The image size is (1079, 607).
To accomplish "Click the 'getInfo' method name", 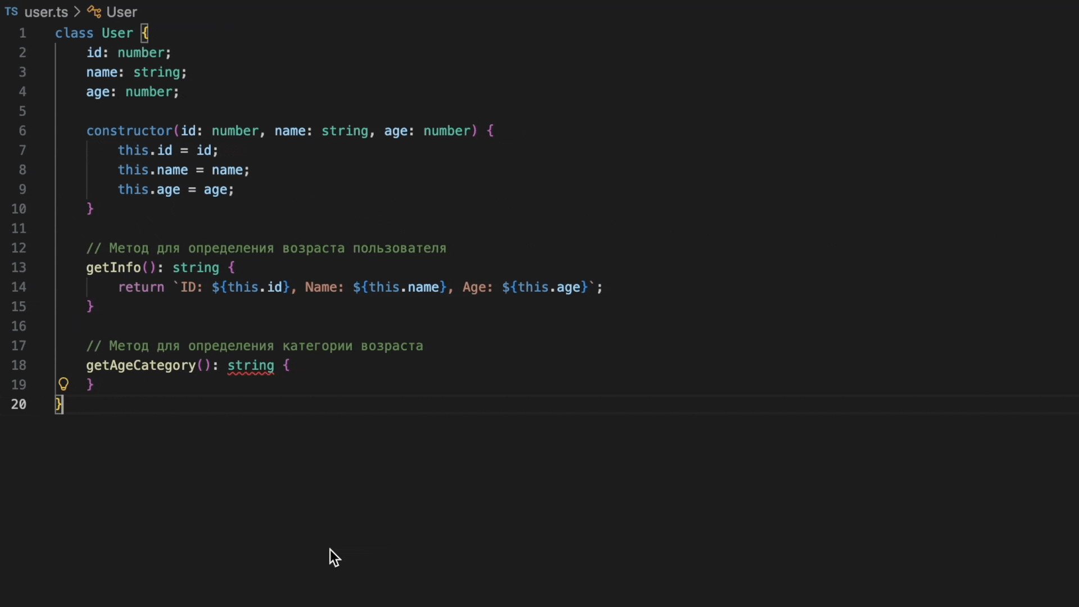I will click(x=113, y=268).
